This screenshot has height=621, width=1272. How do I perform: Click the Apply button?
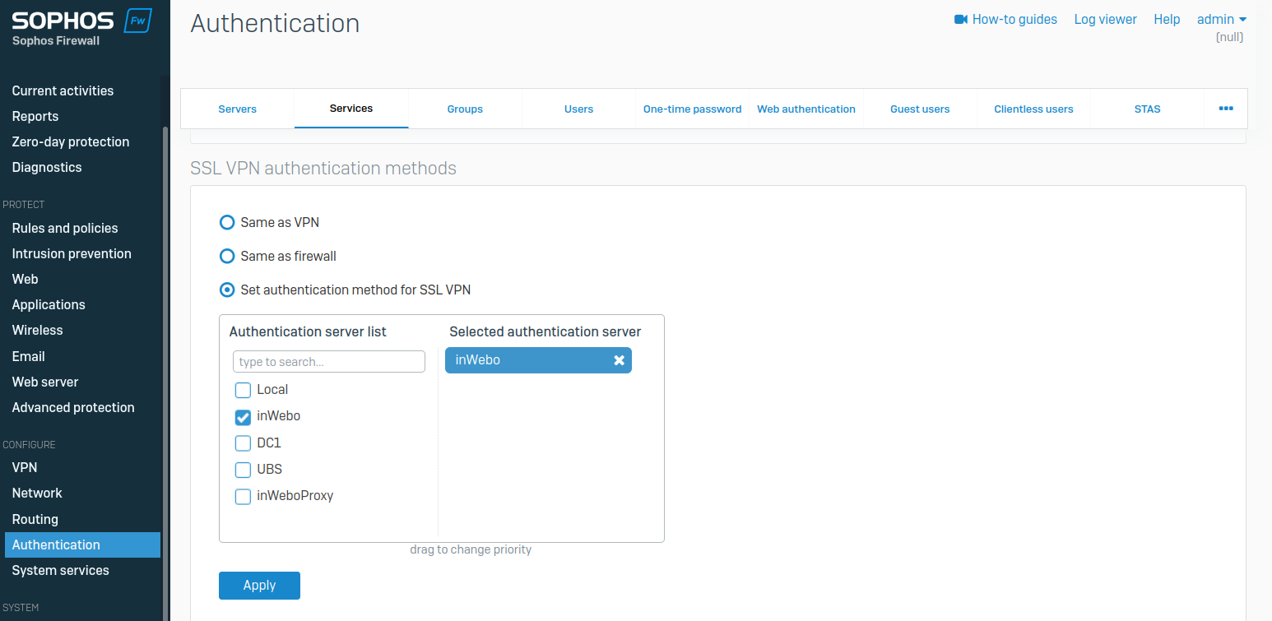pyautogui.click(x=259, y=585)
